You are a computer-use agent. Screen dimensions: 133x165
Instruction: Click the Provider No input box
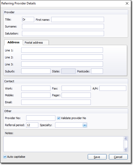41,118
